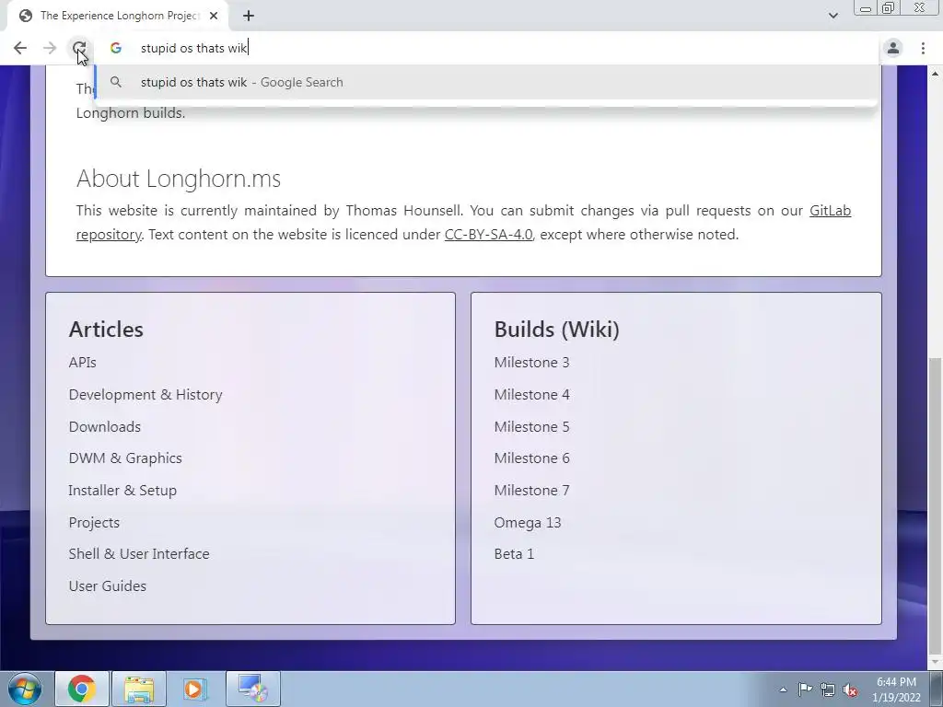Open the Shell & User Interface article
This screenshot has width=943, height=707.
(139, 553)
